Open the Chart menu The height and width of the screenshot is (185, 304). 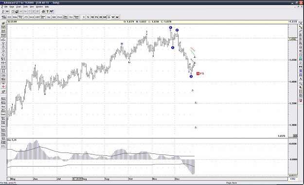click(18, 7)
